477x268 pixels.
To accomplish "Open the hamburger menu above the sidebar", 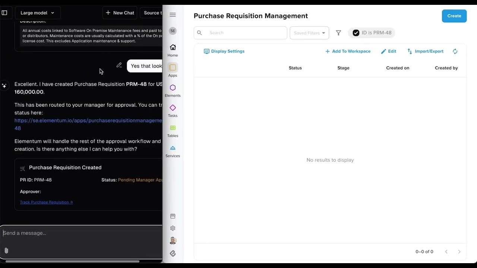I will click(173, 15).
